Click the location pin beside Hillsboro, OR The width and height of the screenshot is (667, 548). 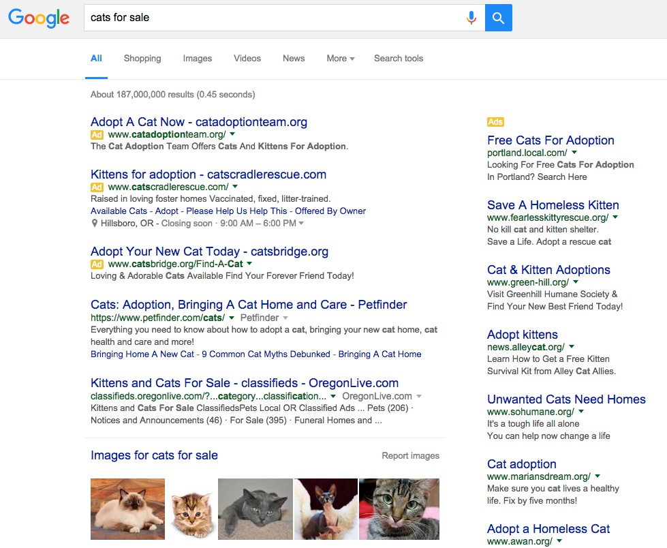pyautogui.click(x=95, y=224)
